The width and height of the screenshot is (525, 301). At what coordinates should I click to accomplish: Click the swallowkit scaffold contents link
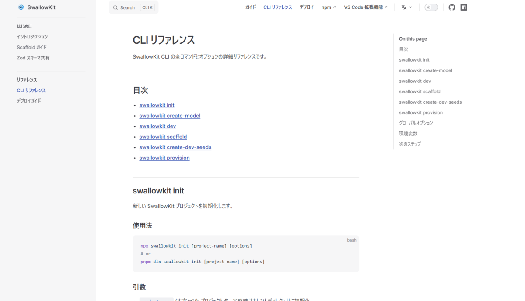click(163, 136)
